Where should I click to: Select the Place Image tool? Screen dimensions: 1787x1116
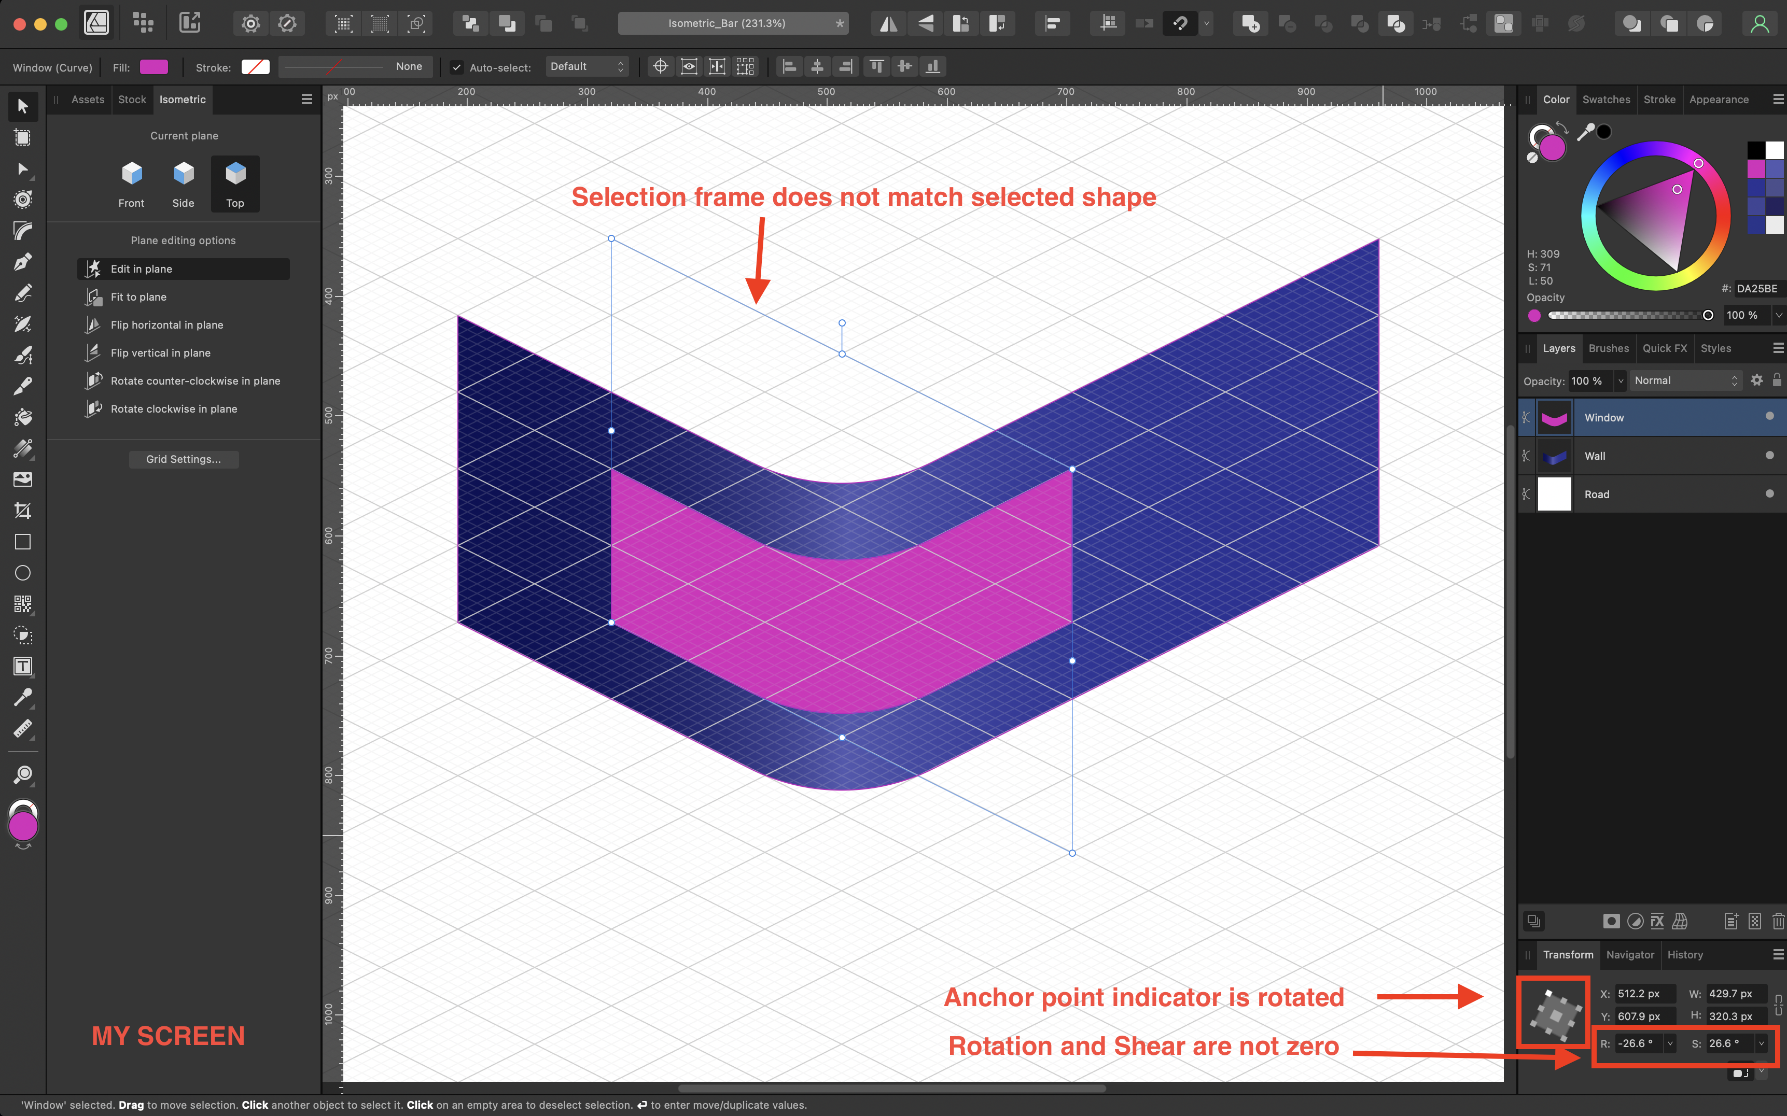23,480
